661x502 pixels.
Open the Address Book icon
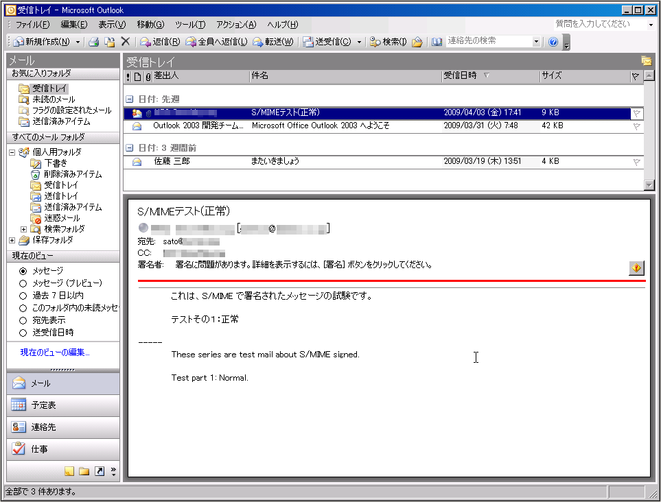click(437, 42)
